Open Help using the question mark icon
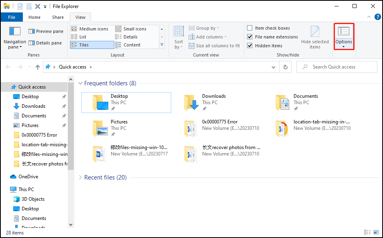This screenshot has height=238, width=383. (377, 17)
